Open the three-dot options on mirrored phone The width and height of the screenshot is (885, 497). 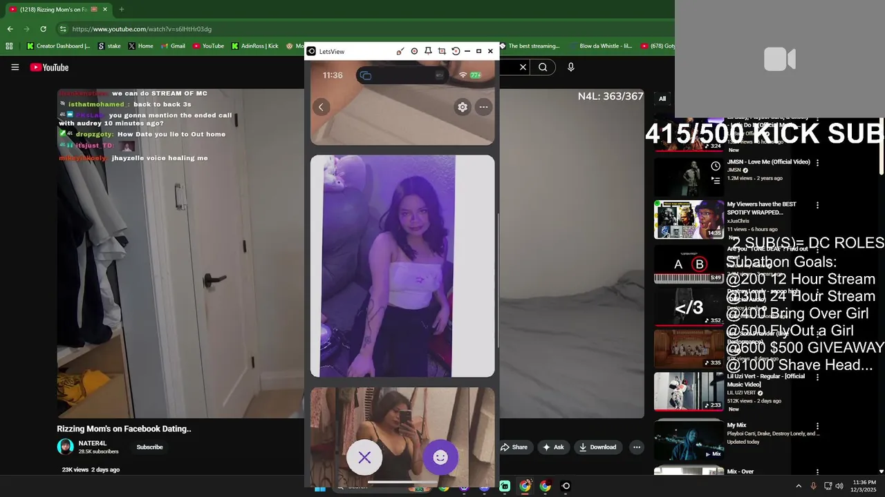point(483,107)
